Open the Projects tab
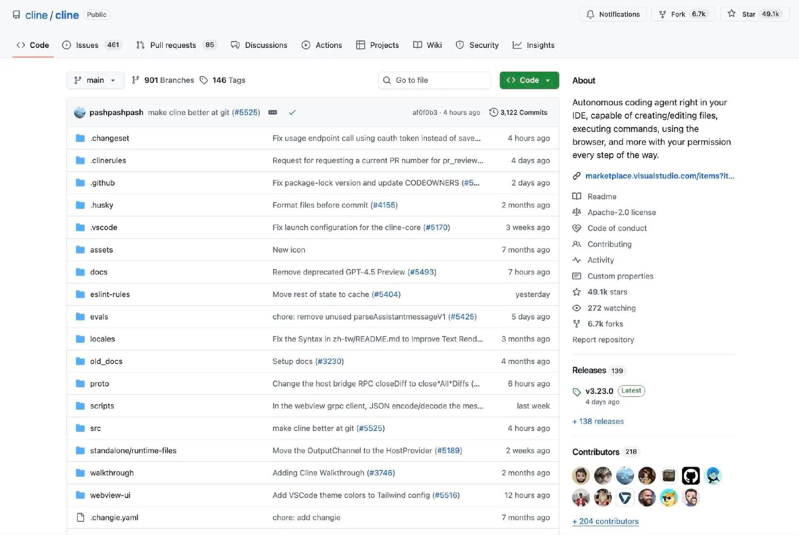799x535 pixels. pyautogui.click(x=378, y=45)
